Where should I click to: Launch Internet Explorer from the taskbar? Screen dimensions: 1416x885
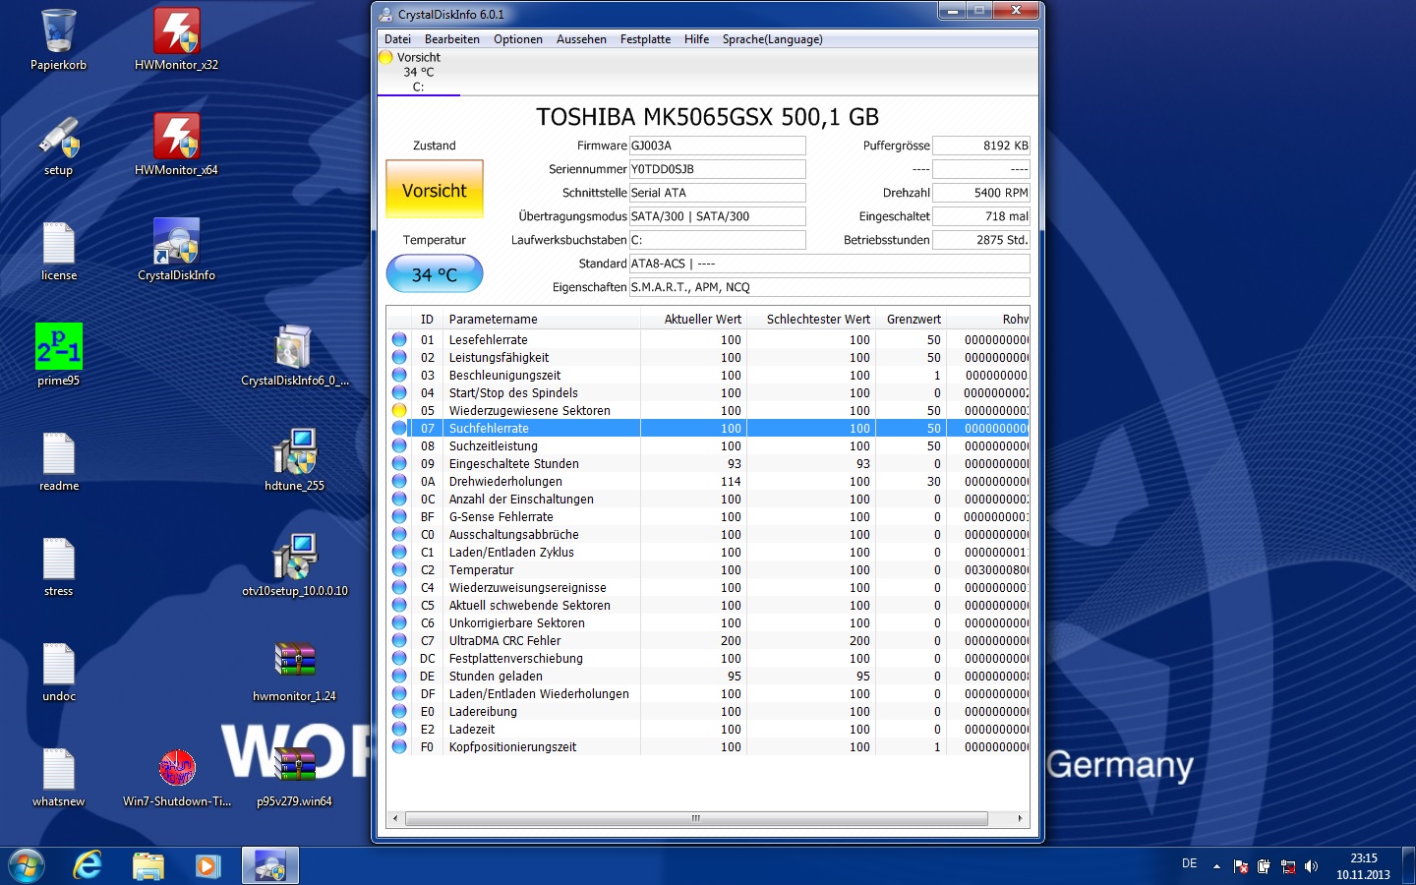(88, 866)
